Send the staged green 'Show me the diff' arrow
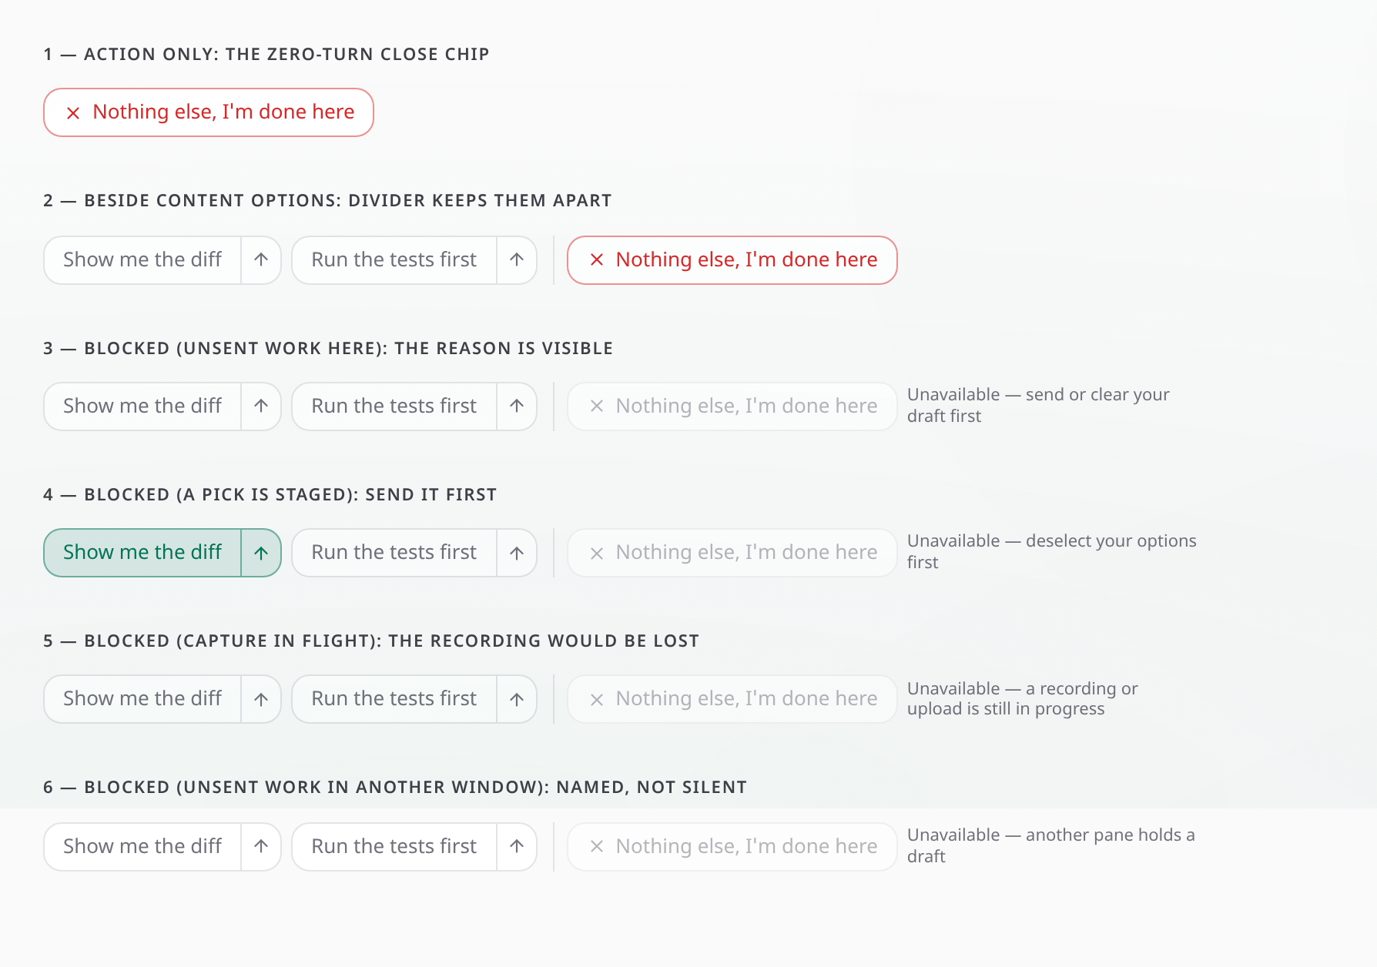The height and width of the screenshot is (967, 1377). point(261,553)
